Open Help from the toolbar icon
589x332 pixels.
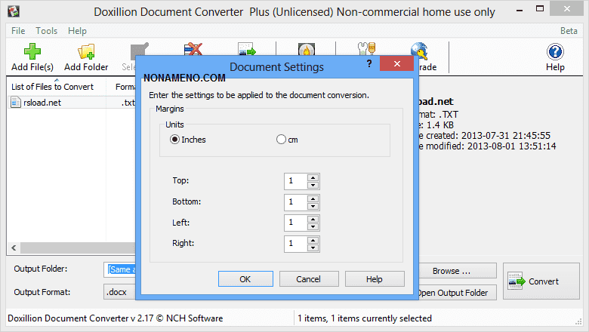pyautogui.click(x=555, y=52)
